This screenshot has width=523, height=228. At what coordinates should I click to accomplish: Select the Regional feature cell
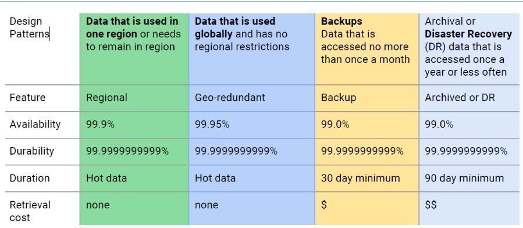click(x=134, y=98)
